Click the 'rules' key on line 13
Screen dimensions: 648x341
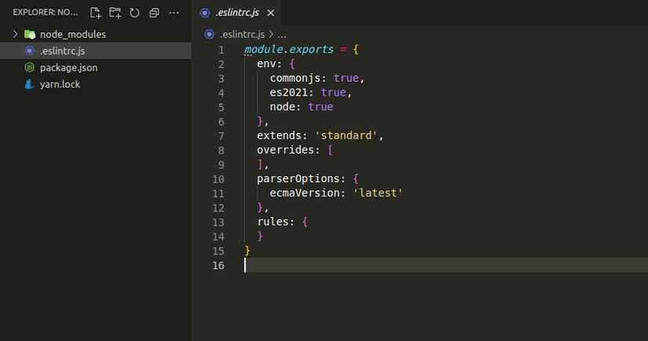click(273, 222)
